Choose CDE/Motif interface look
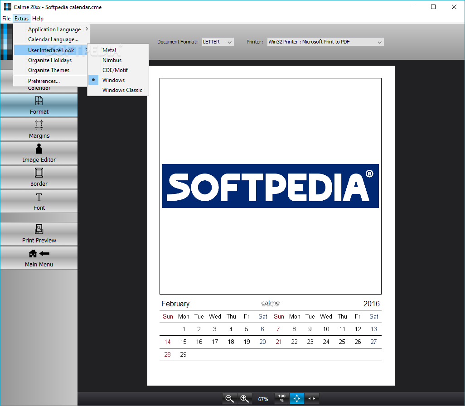 118,70
